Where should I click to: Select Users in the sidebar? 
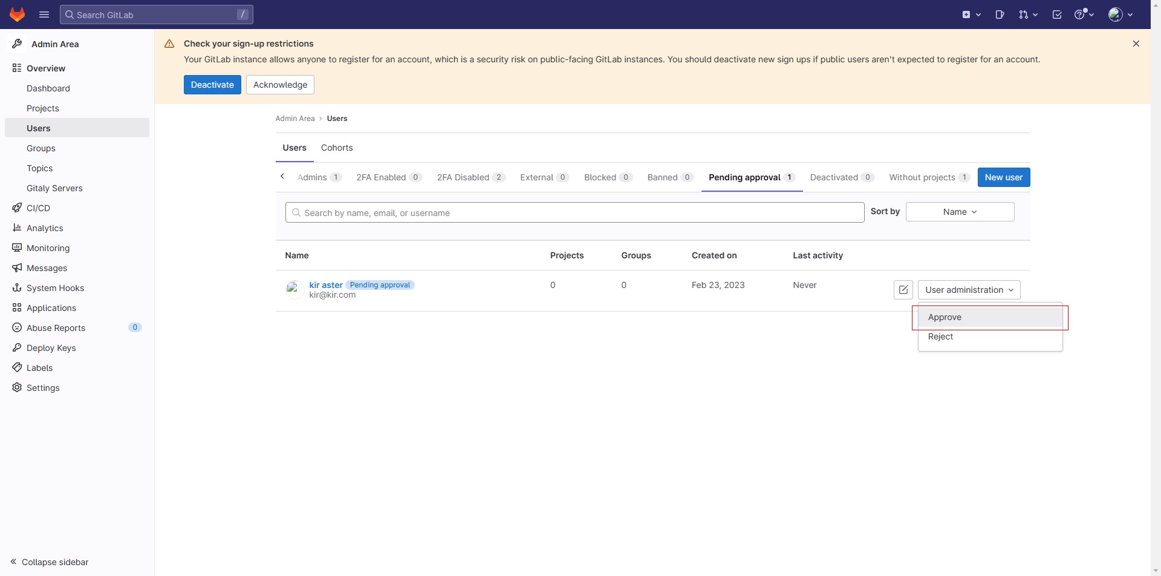tap(77, 128)
